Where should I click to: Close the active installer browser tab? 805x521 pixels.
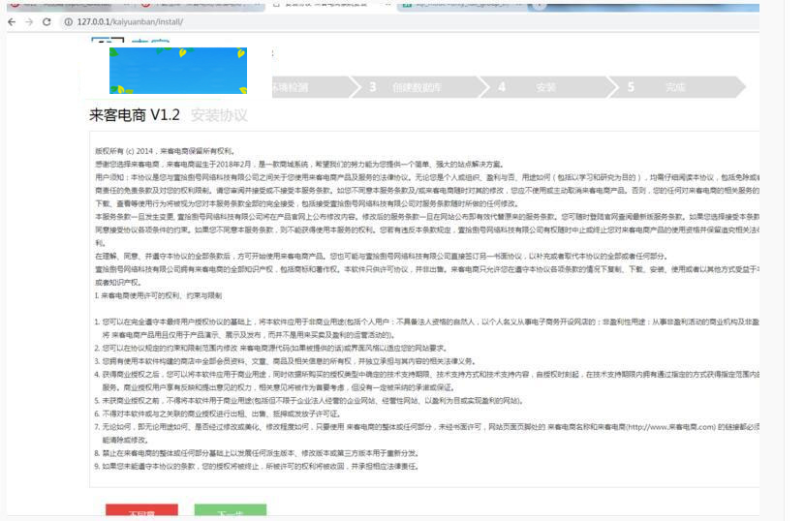387,5
